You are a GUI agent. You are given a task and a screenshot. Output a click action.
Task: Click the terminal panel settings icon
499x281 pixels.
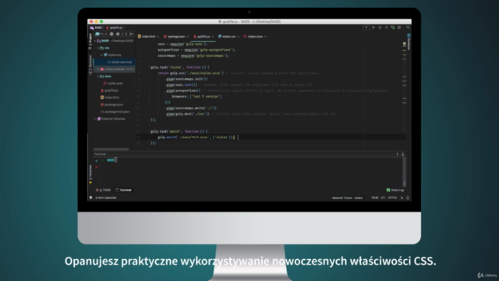pyautogui.click(x=397, y=155)
